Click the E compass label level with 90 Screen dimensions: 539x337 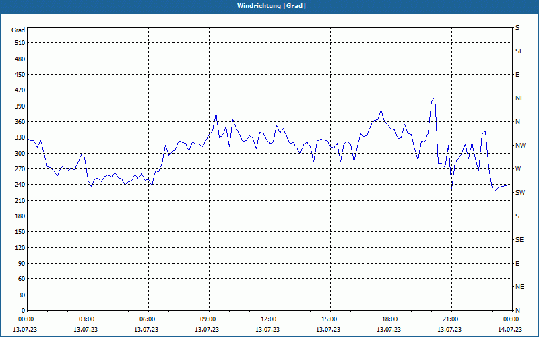coord(517,264)
